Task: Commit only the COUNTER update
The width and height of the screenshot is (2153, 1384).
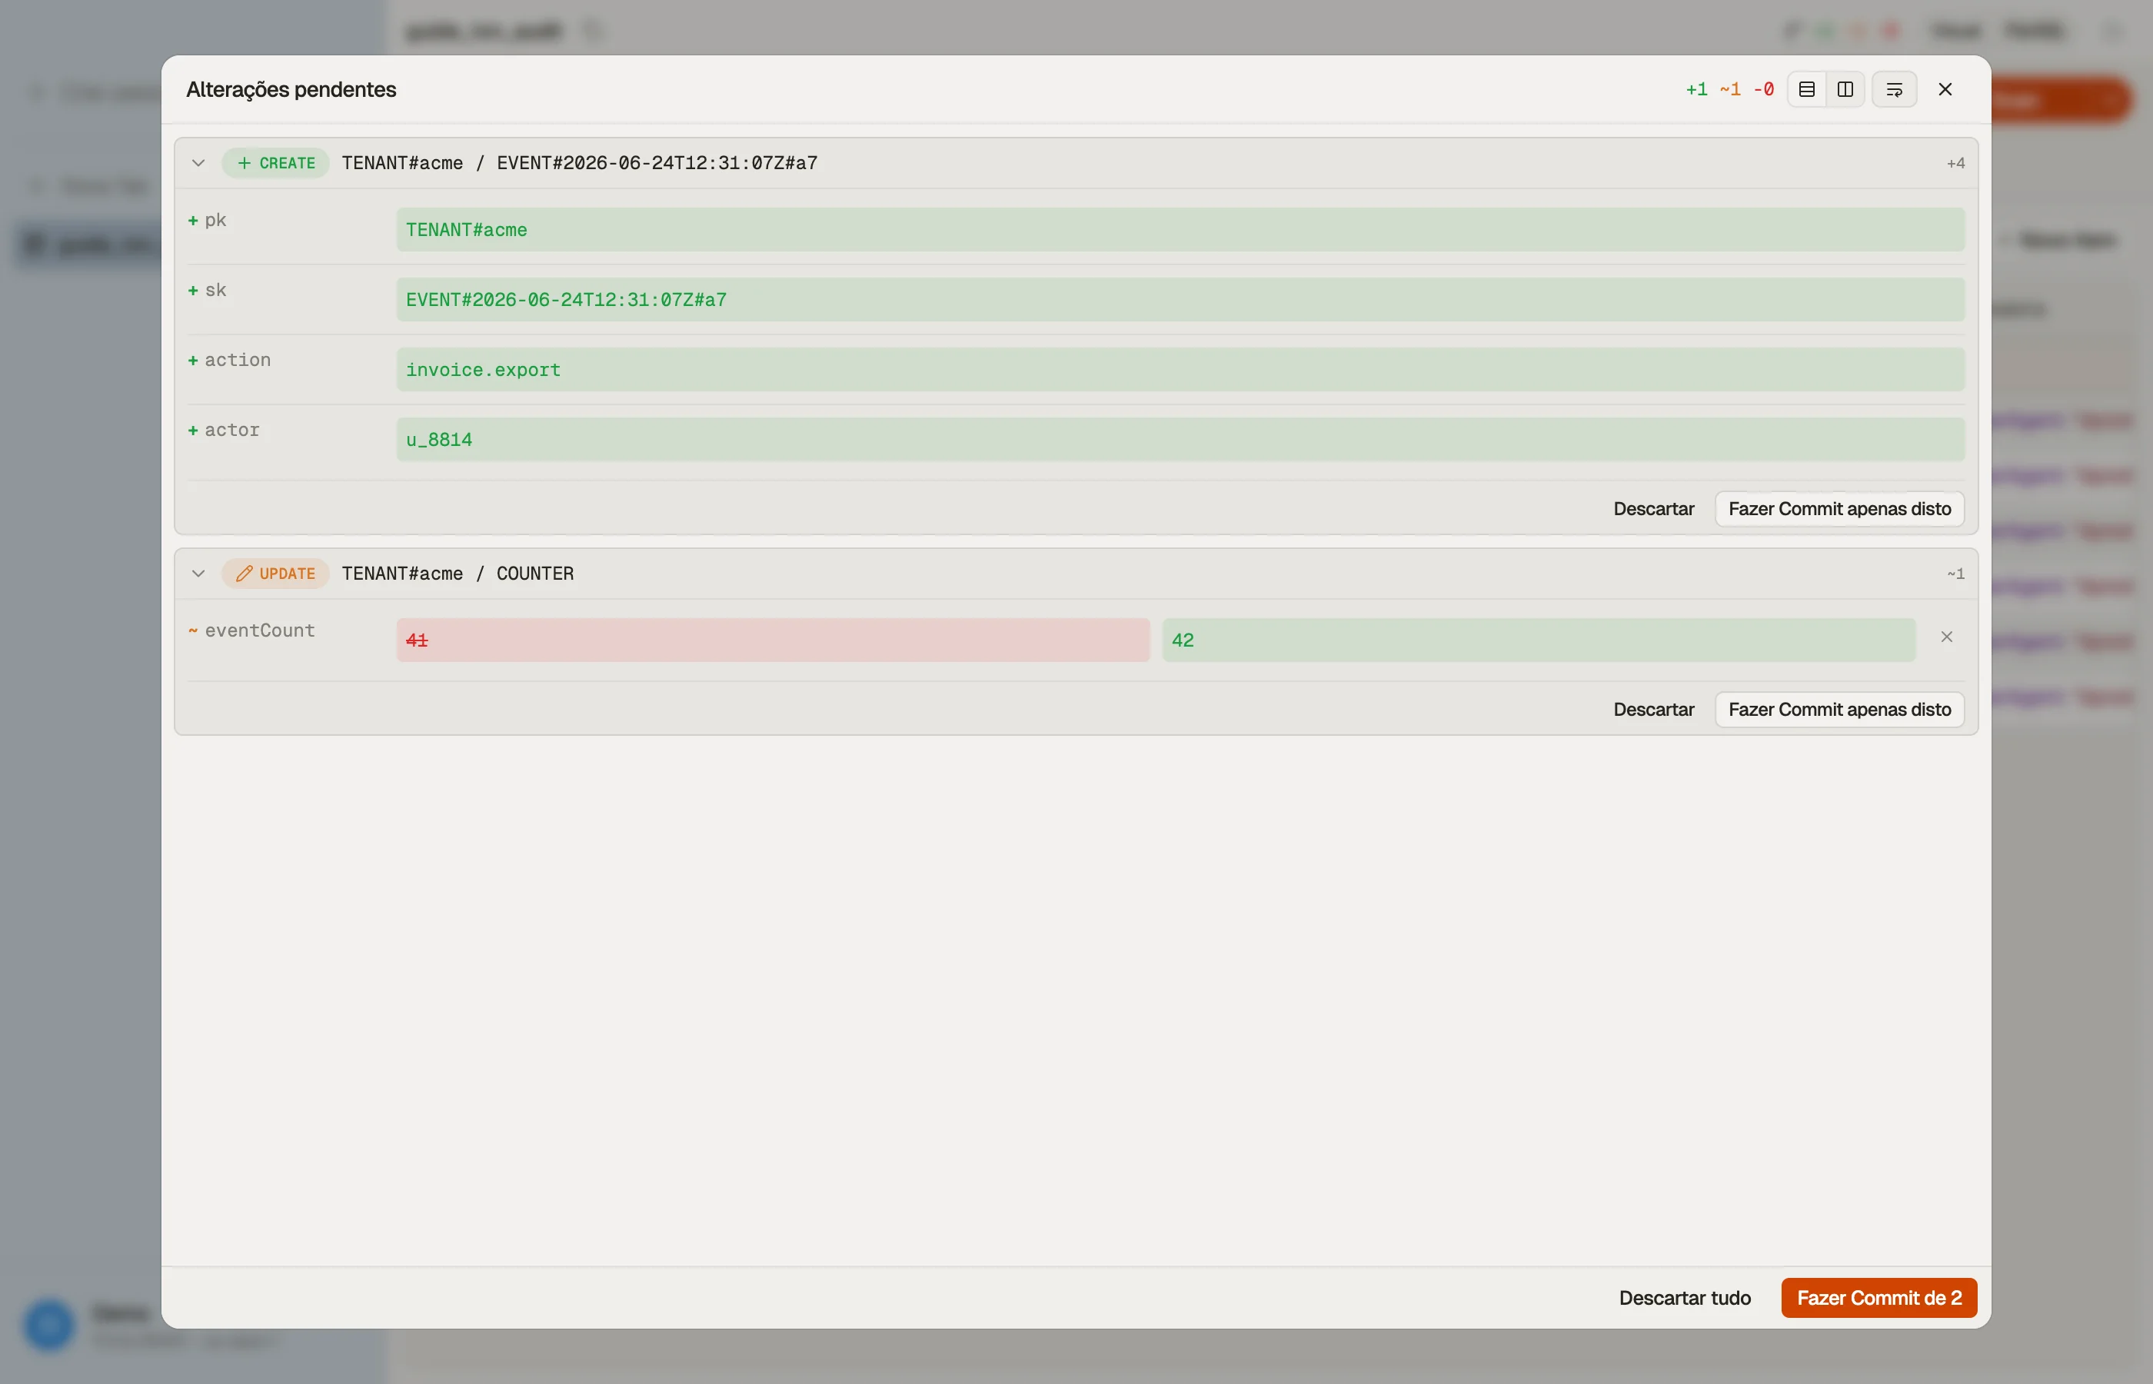Action: click(1839, 710)
